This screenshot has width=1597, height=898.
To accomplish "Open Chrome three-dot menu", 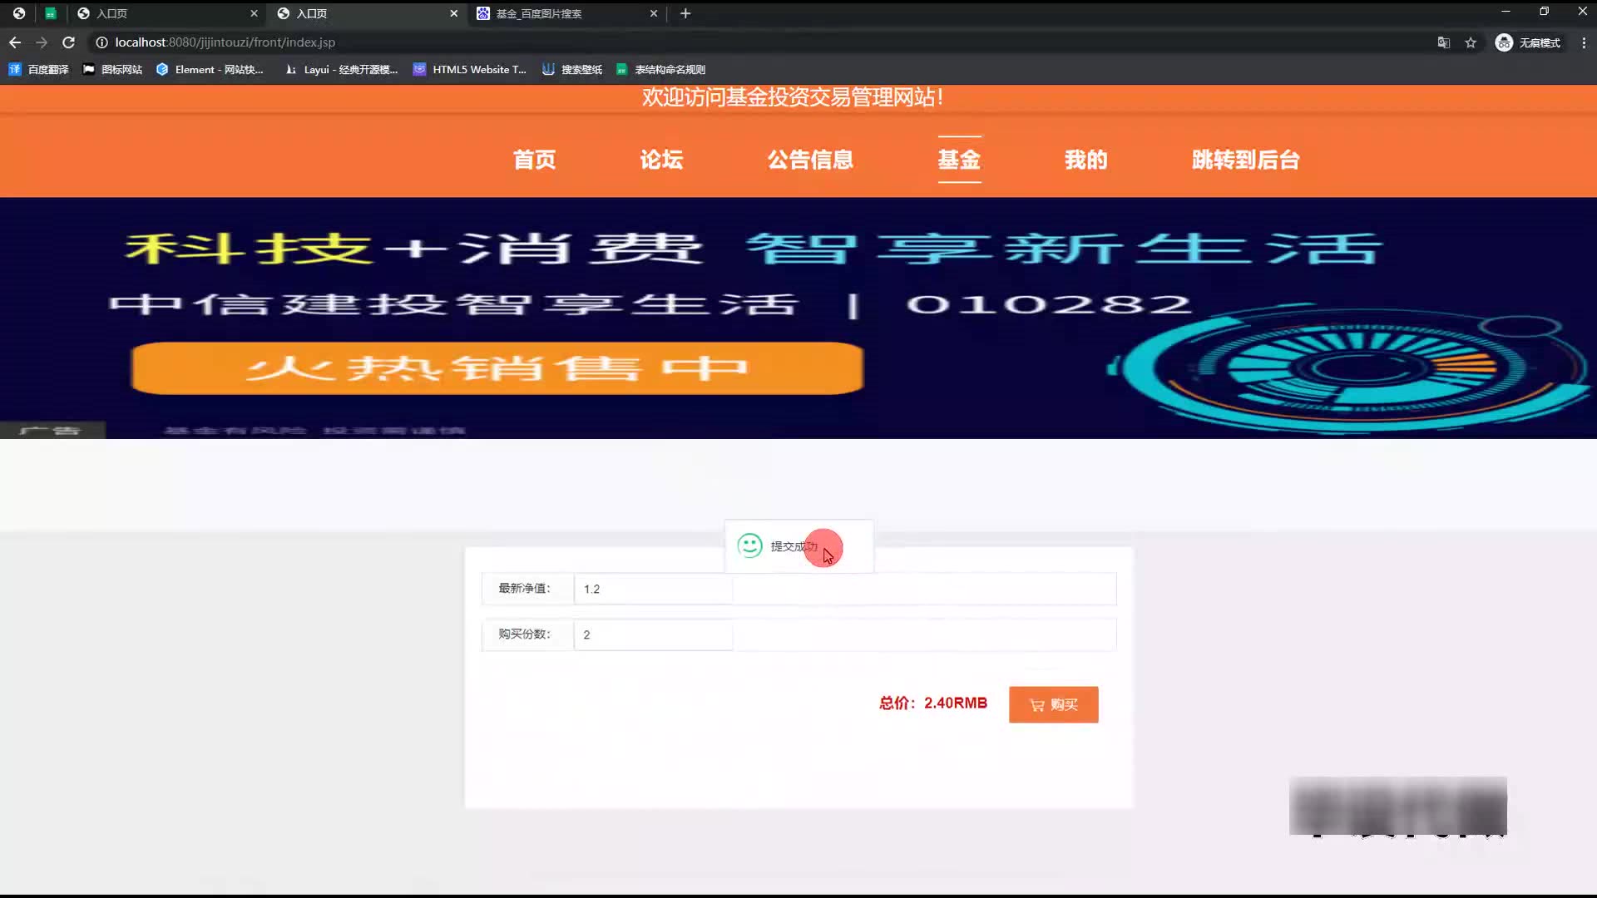I will click(x=1583, y=42).
